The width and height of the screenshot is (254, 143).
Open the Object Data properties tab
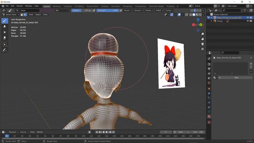pyautogui.click(x=209, y=112)
